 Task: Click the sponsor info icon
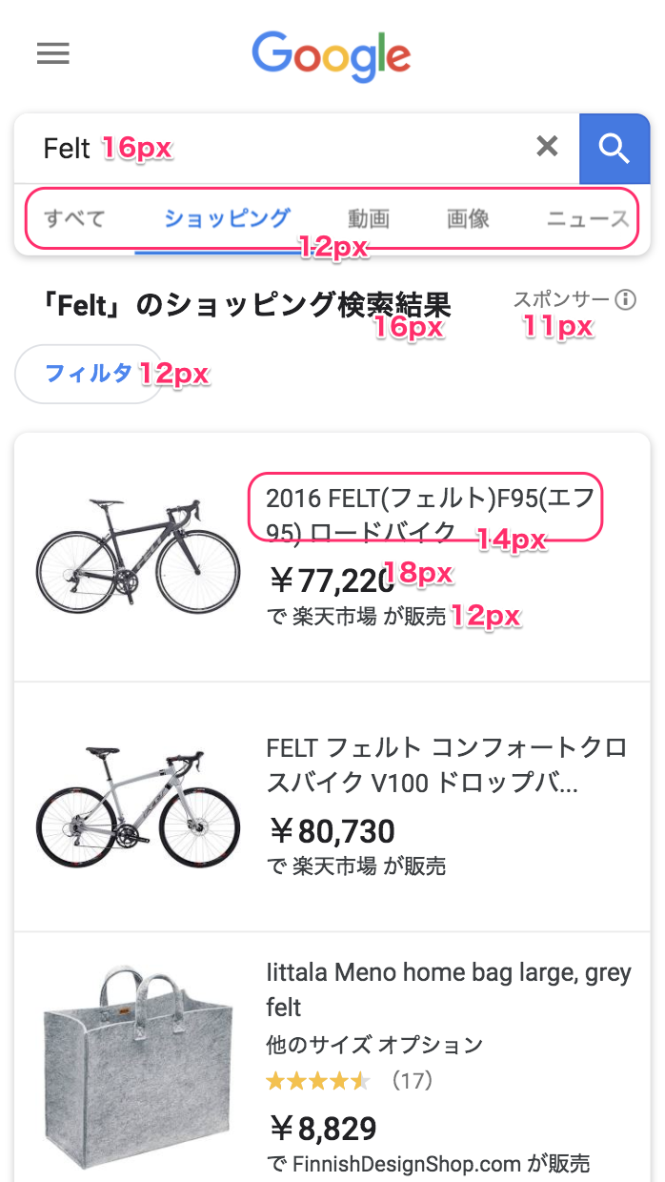[626, 300]
